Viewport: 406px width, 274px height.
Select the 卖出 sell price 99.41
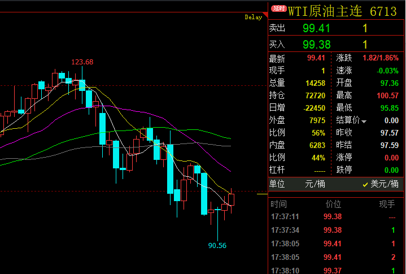316,28
